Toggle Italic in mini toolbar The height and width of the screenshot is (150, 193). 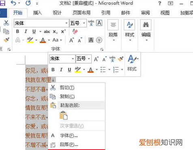point(61,70)
